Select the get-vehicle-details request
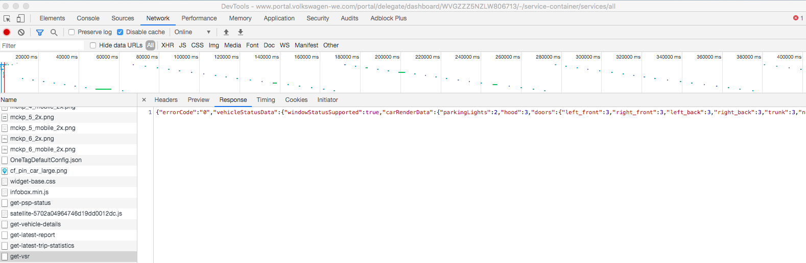The width and height of the screenshot is (806, 263). click(x=35, y=224)
